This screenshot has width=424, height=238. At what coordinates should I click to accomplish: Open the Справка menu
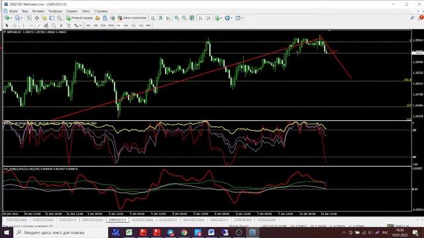[101, 11]
